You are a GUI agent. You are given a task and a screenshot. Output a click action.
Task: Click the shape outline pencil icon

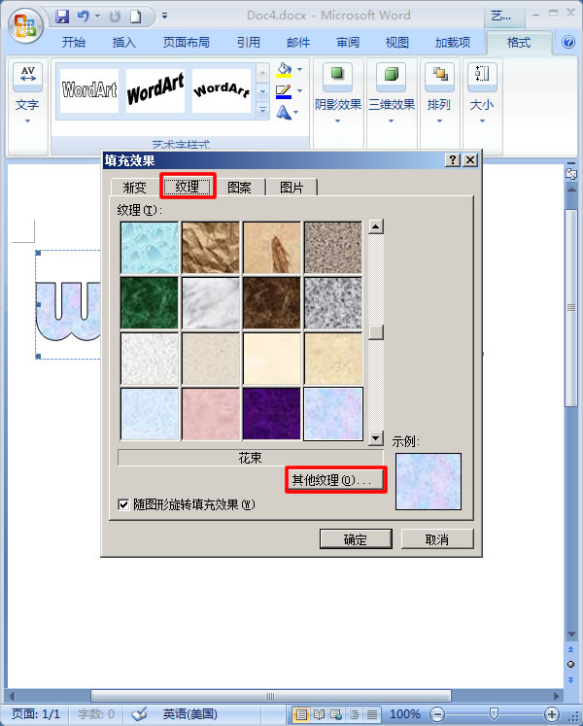click(x=284, y=91)
